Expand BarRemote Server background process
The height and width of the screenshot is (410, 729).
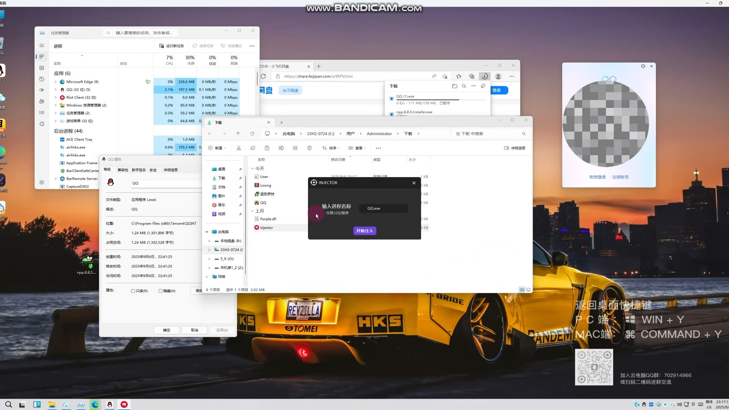tap(56, 179)
